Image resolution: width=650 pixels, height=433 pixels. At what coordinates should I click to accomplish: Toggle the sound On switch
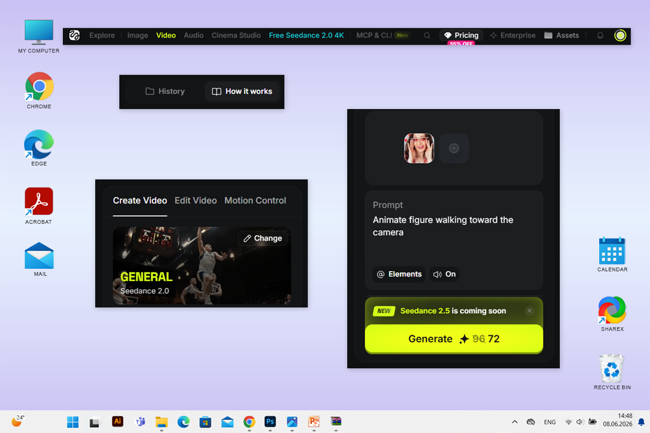pyautogui.click(x=444, y=275)
